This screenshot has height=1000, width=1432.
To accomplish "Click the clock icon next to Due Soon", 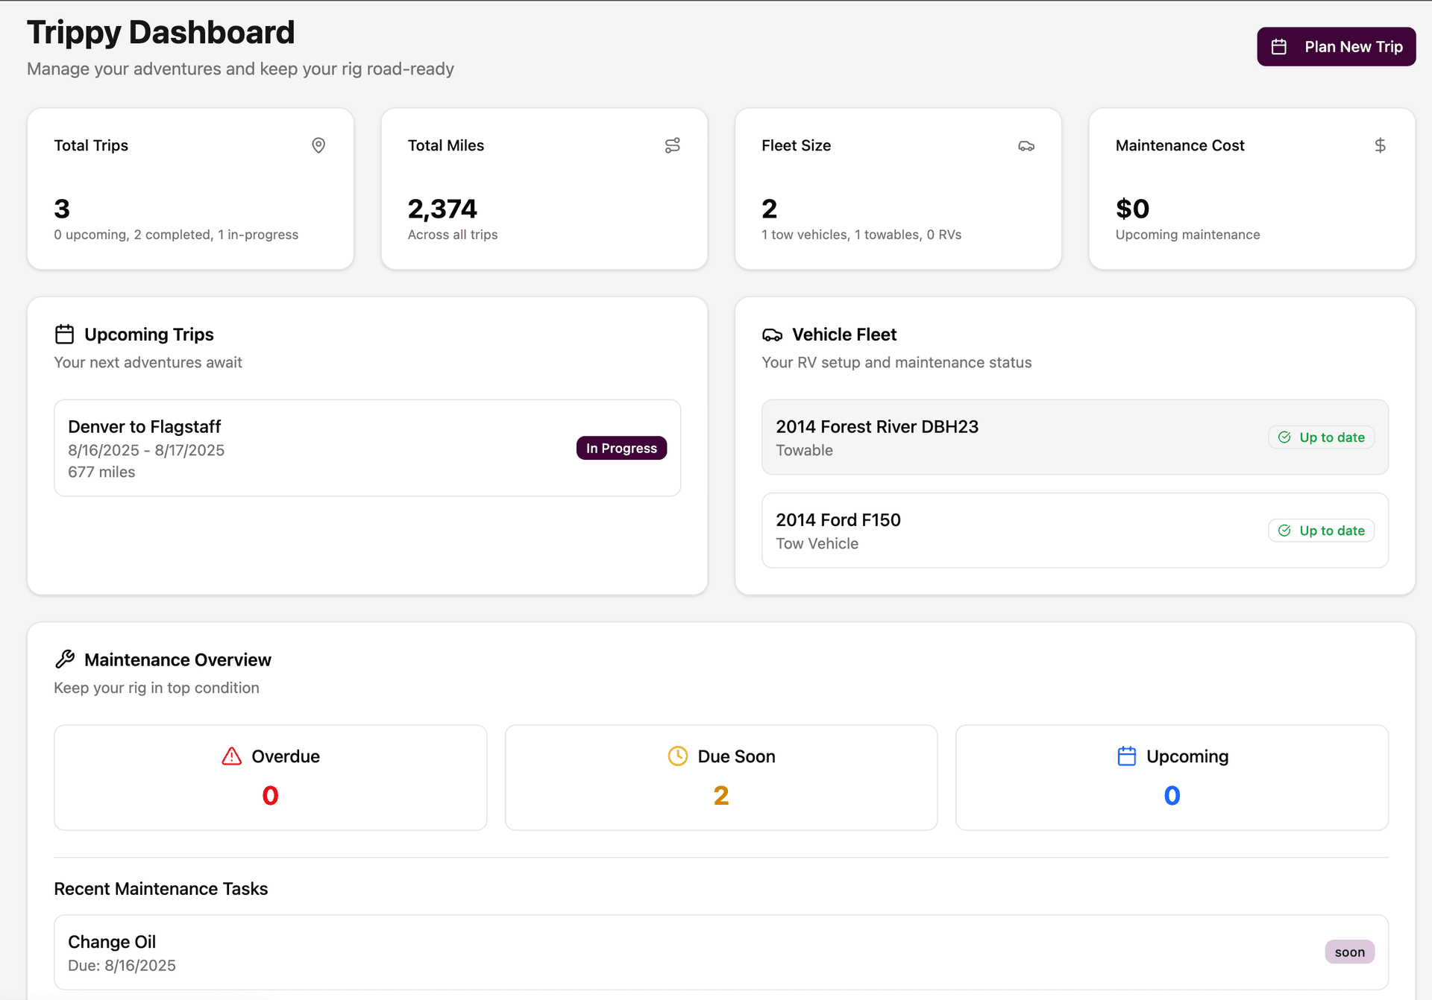I will pyautogui.click(x=677, y=756).
